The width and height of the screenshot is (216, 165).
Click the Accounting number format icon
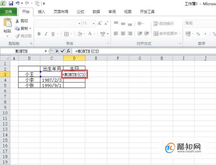(x=188, y=34)
